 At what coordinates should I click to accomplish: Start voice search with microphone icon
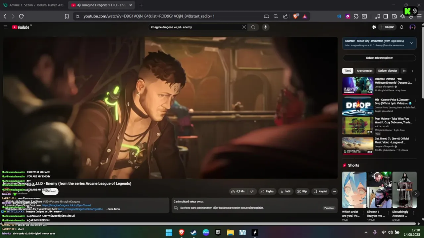coord(265,27)
